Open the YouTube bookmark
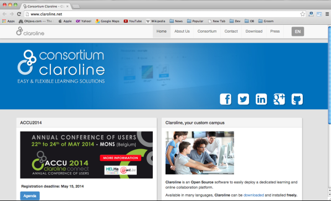Screen dimensions: 331x201 [133, 21]
